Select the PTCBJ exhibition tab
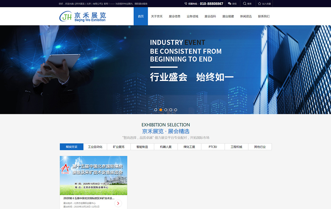The height and width of the screenshot is (209, 331). [x=213, y=147]
